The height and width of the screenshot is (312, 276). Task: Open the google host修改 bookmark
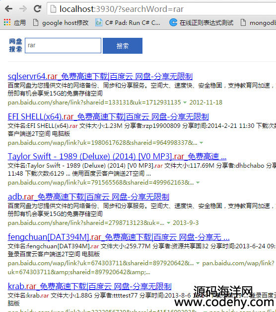pyautogui.click(x=61, y=23)
